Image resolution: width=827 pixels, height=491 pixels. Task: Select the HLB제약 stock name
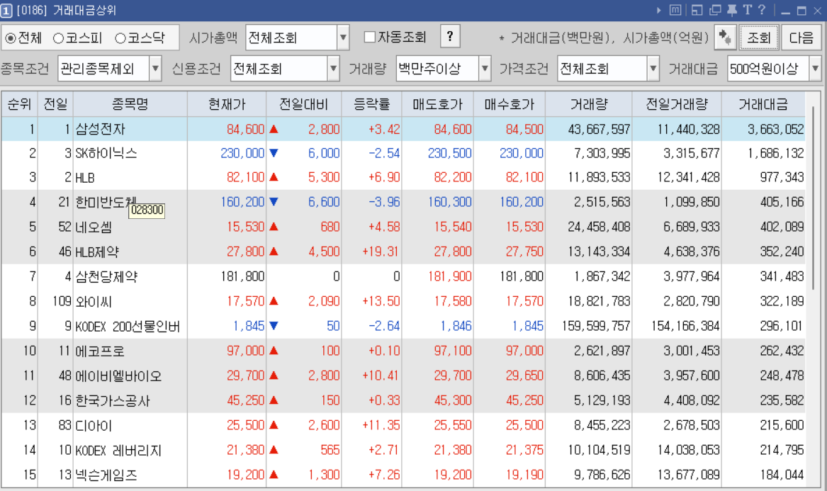[97, 252]
